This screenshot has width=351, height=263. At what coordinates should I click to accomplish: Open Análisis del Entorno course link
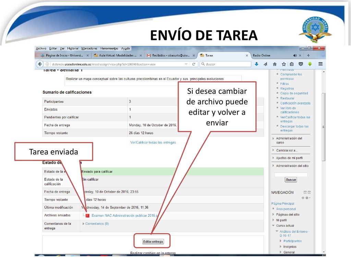click(x=294, y=234)
